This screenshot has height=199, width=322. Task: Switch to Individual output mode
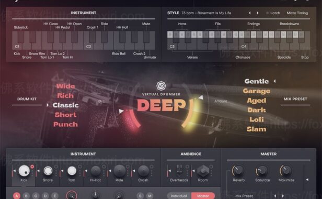point(179,196)
